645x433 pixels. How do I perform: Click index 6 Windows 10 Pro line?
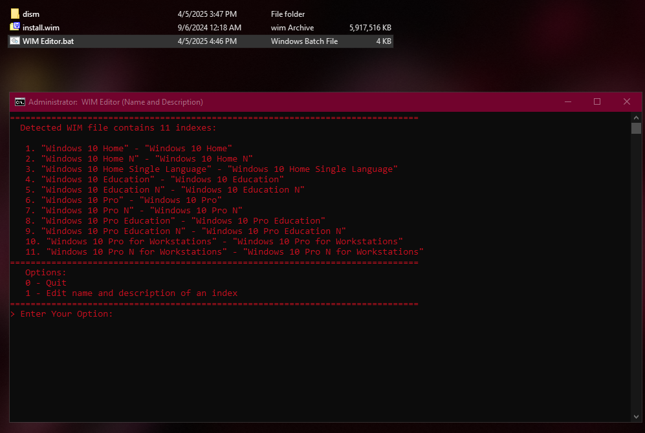coord(124,200)
